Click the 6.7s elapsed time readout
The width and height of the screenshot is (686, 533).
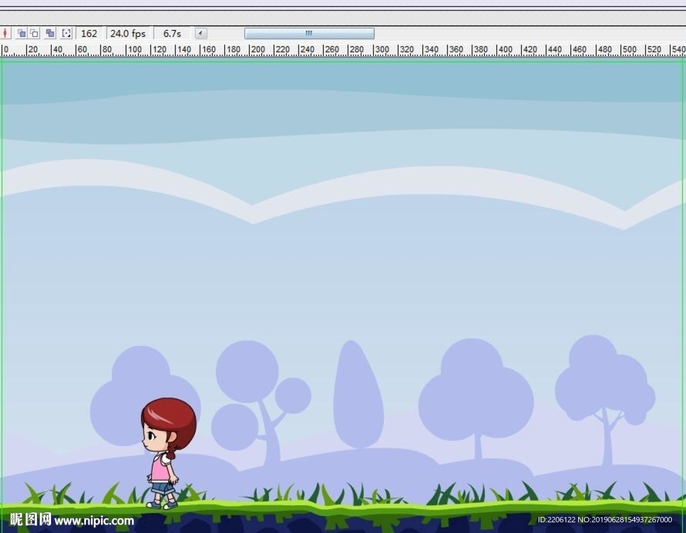(172, 33)
